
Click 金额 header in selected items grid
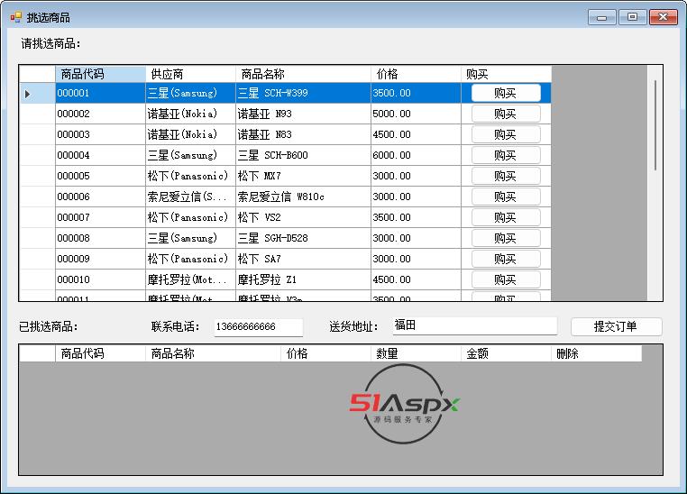point(506,353)
